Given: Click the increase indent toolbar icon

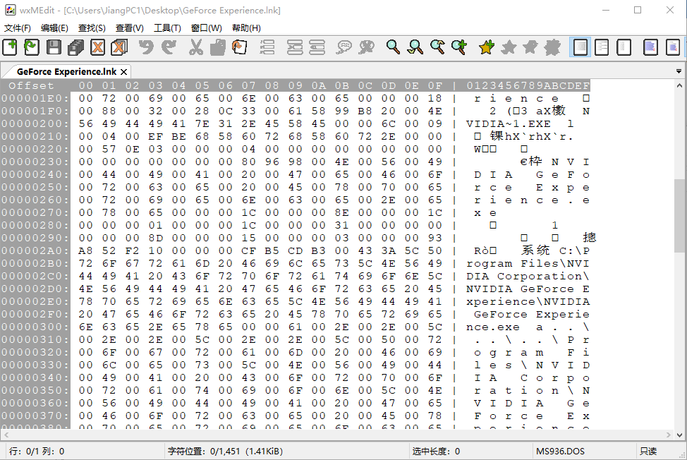Looking at the screenshot, I should (x=295, y=47).
